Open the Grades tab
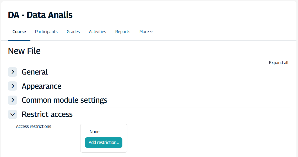Screen dimensions: 298x157 coord(73,32)
